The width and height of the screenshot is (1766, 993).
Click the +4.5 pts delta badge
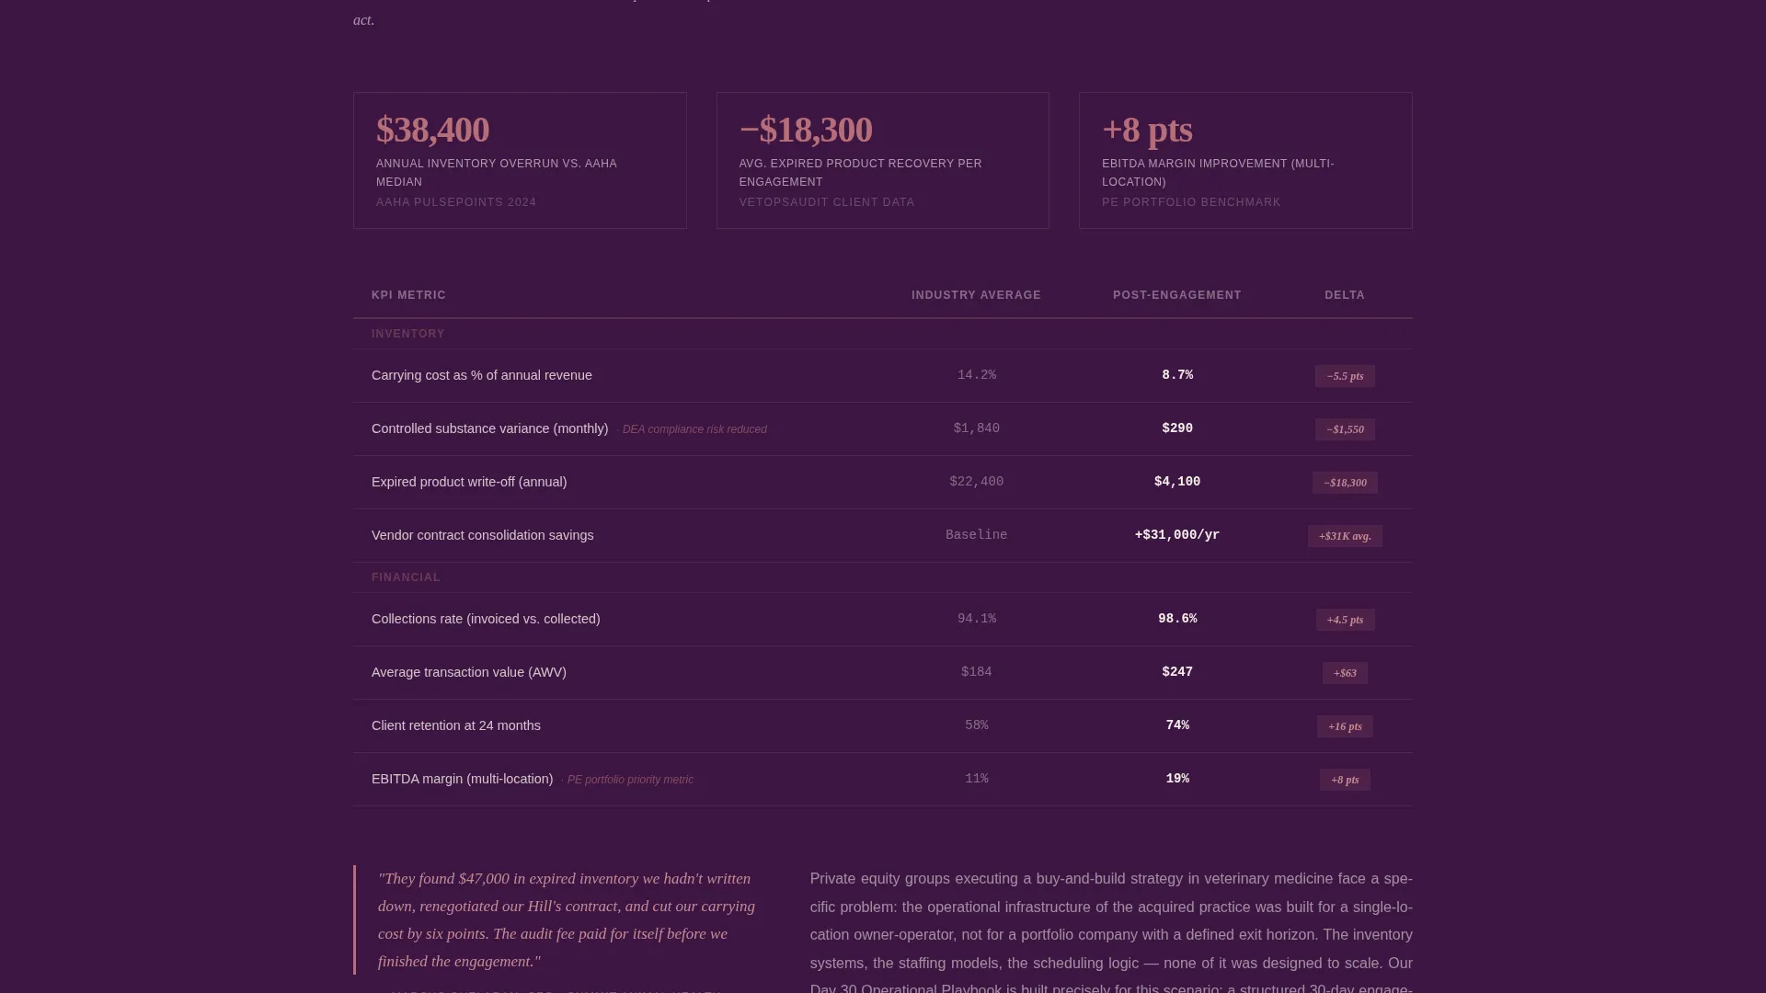[1345, 620]
